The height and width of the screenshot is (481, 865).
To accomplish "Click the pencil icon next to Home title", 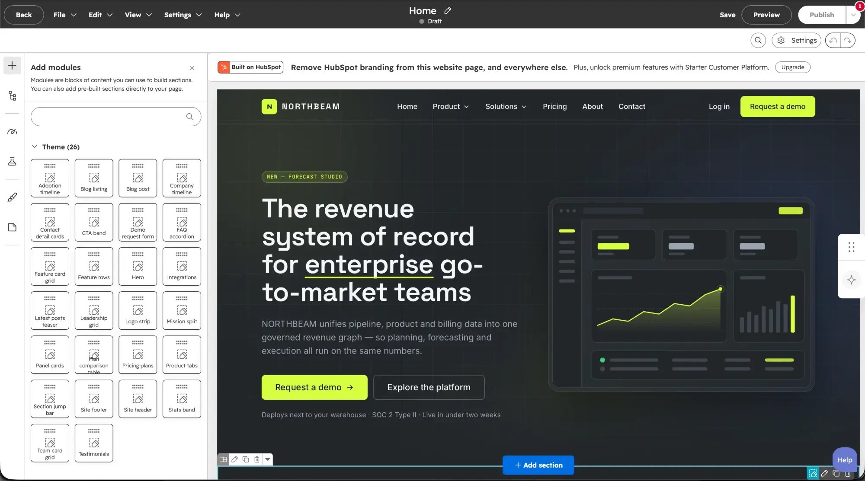I will click(448, 10).
